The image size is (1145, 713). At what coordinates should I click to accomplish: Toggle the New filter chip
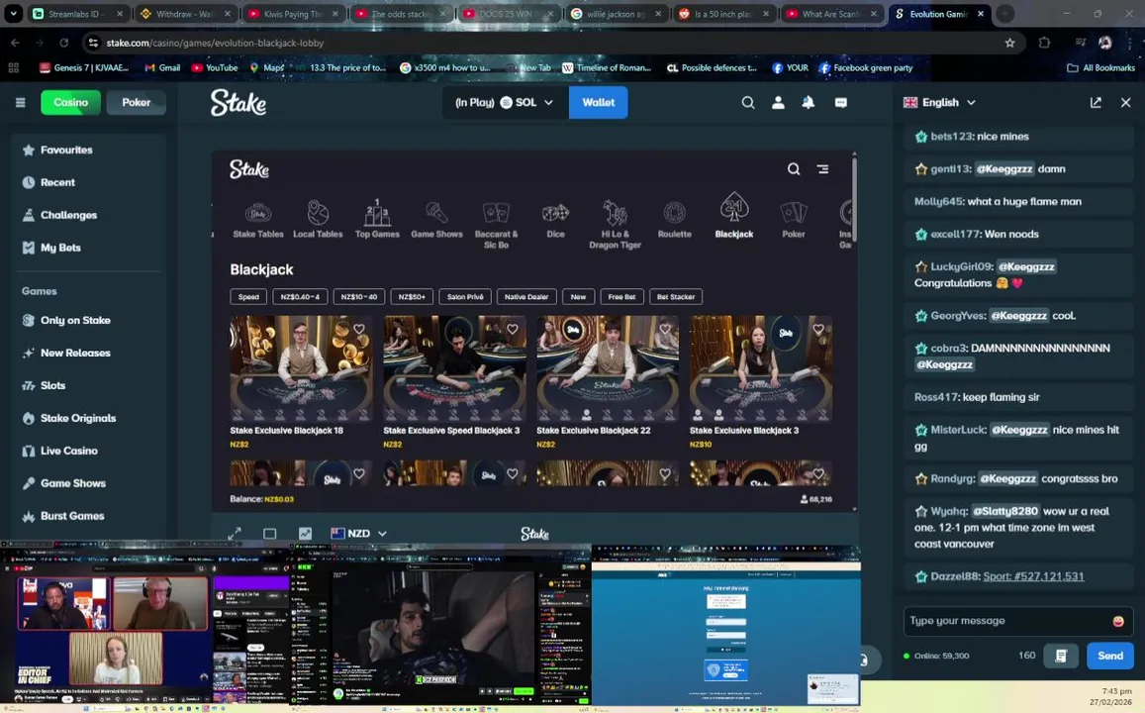click(578, 297)
